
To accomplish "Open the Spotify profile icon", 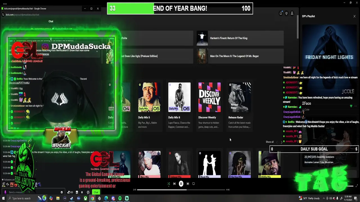I will tap(292, 13).
